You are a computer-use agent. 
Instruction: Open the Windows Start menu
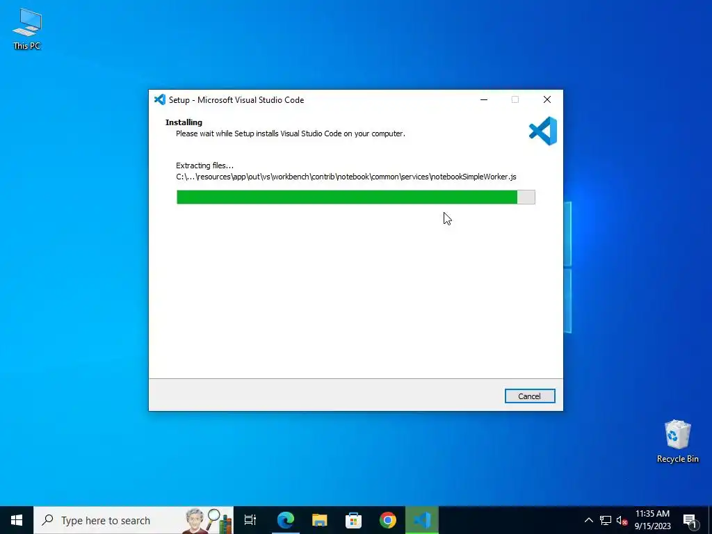[17, 520]
